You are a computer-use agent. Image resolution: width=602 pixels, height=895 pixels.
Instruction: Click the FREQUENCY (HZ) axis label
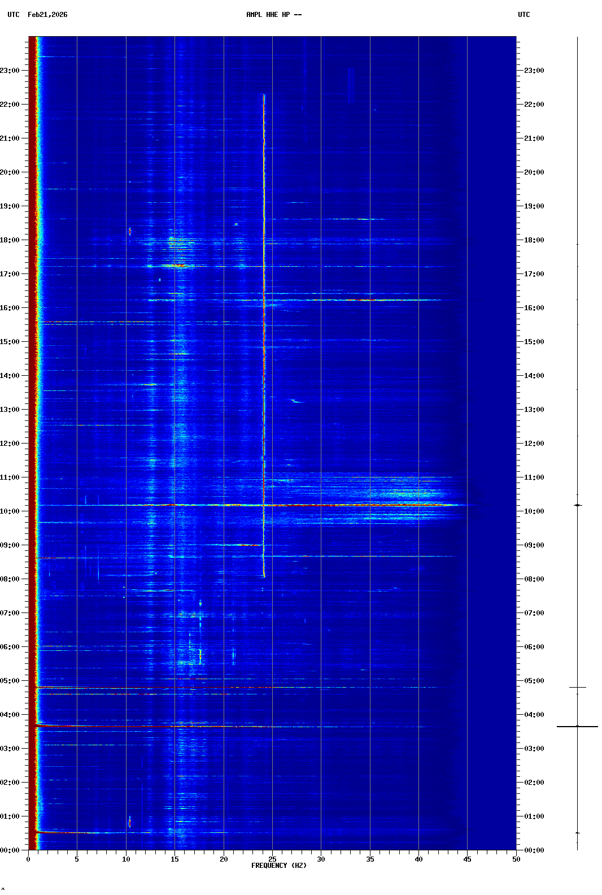(278, 866)
